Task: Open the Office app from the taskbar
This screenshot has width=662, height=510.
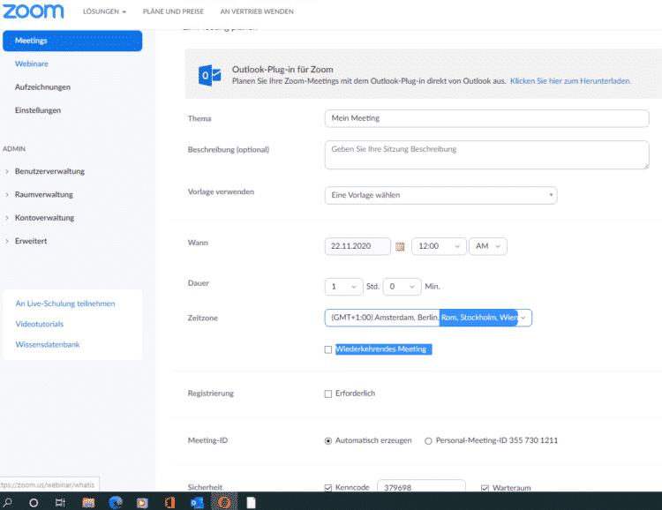Action: [x=170, y=502]
